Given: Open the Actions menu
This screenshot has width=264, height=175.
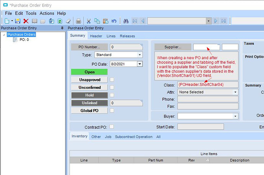Looking at the screenshot, I should (x=47, y=13).
